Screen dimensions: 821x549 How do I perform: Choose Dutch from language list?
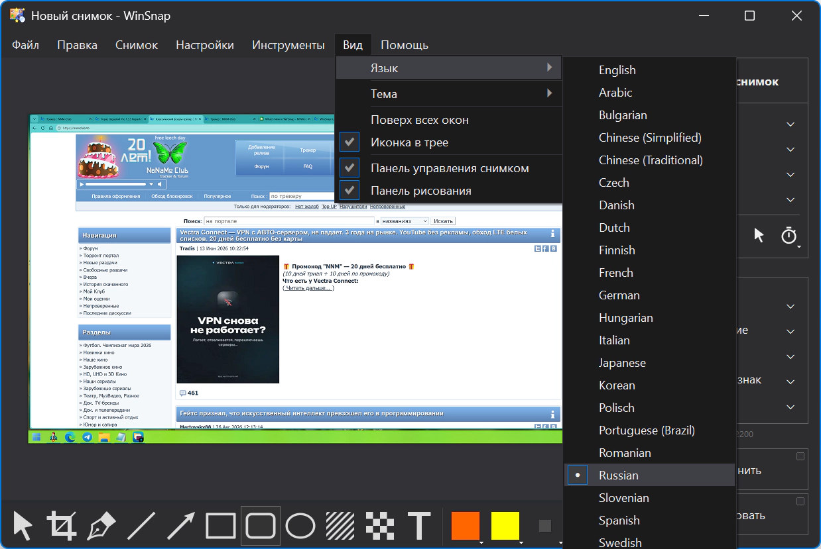click(x=649, y=228)
